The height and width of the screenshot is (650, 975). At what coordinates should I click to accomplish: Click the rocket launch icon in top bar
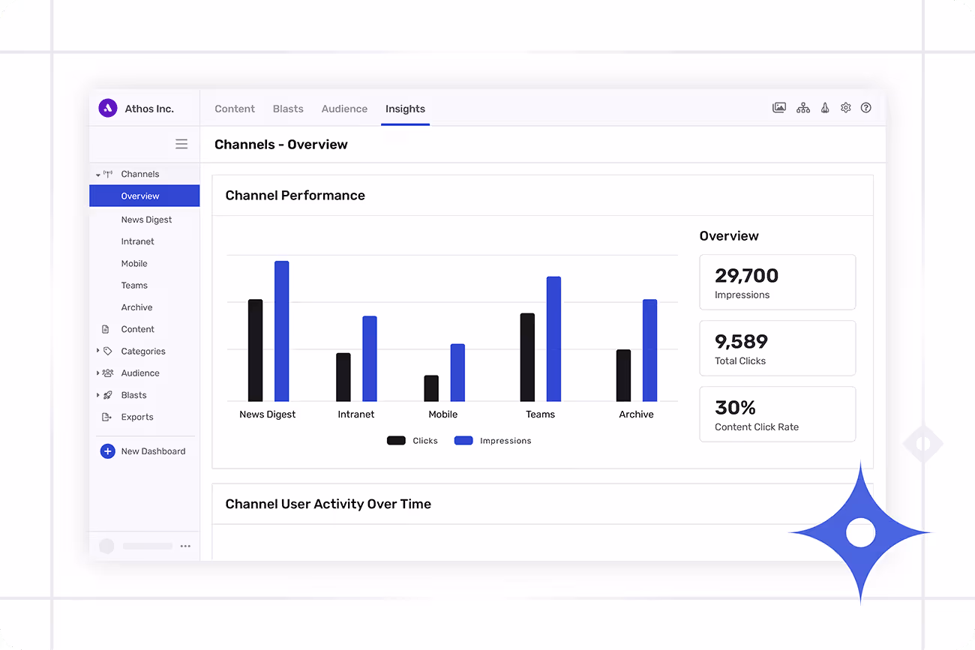(825, 108)
